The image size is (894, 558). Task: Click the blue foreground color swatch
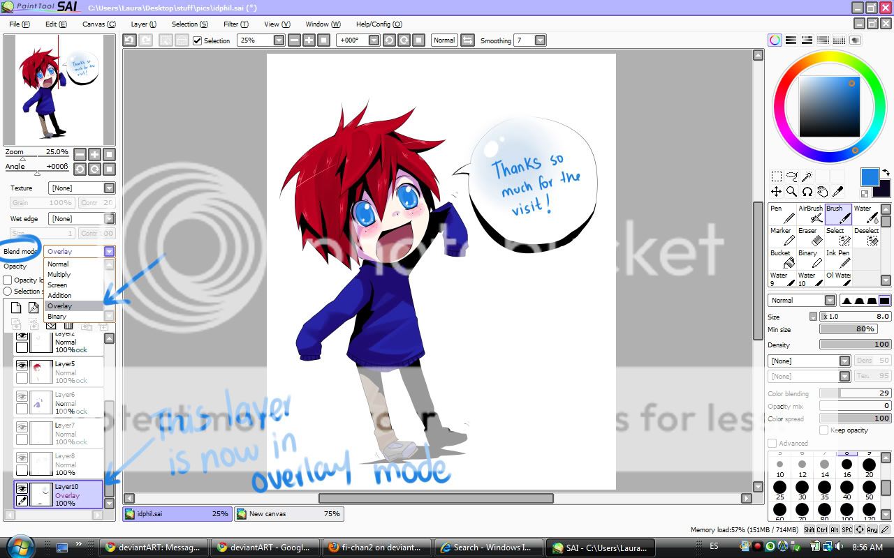[870, 177]
